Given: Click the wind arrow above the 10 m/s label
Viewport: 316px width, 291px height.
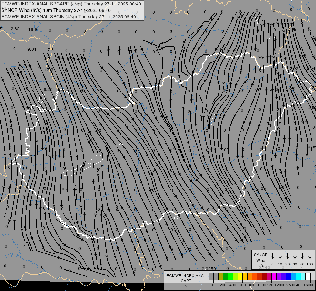Looking at the screenshot, I should point(280,256).
